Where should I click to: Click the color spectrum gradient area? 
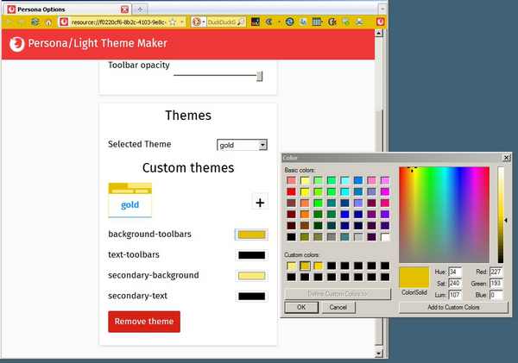click(x=444, y=215)
